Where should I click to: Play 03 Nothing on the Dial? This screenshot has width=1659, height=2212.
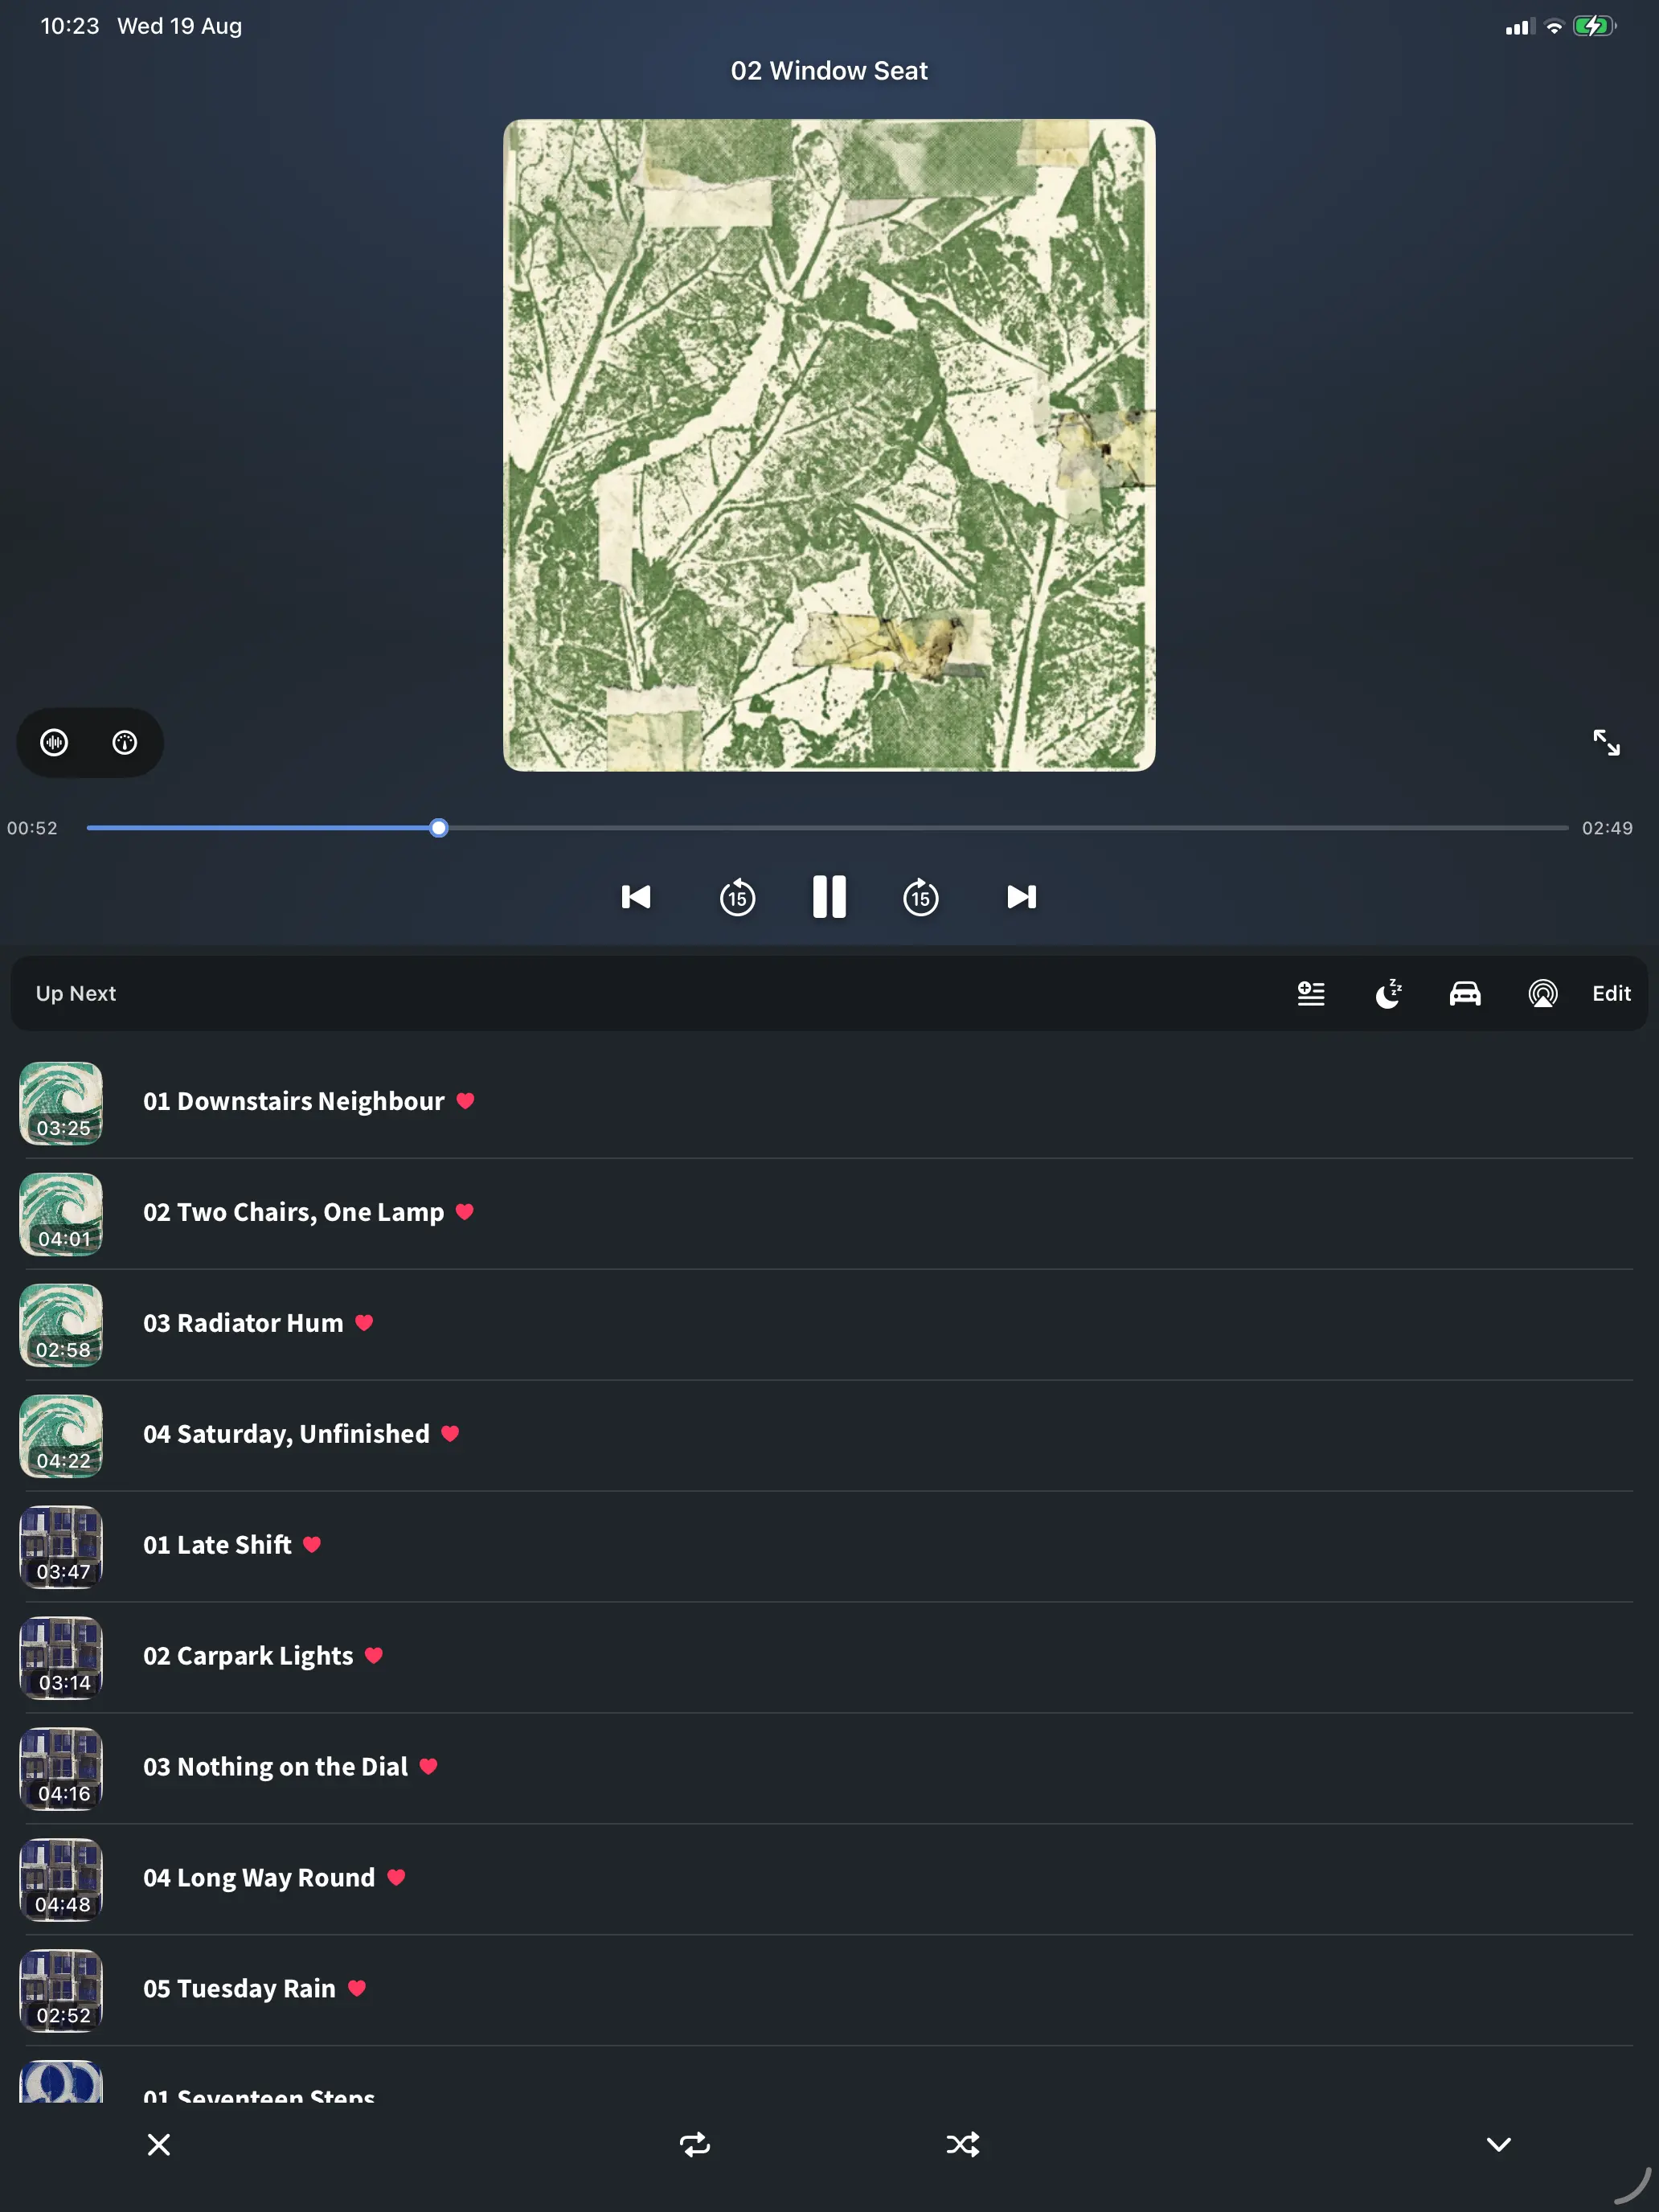point(829,1769)
